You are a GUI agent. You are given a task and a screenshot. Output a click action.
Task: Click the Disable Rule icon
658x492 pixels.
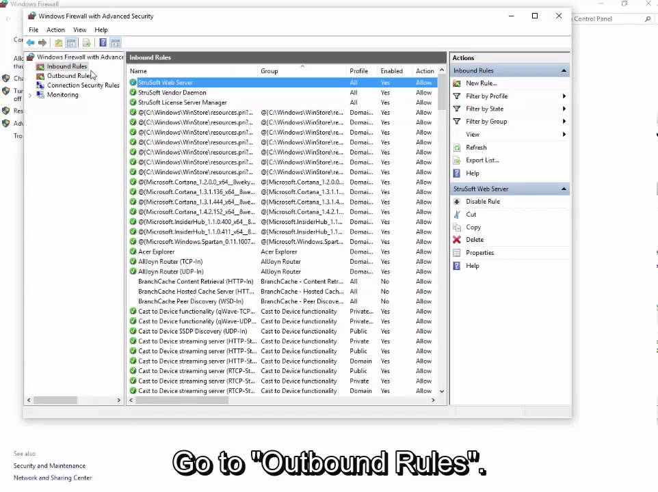(457, 202)
